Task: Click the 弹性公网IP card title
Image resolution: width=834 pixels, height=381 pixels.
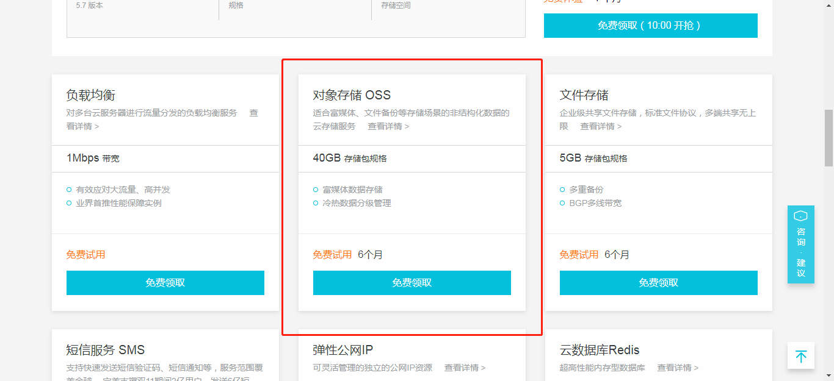Action: tap(343, 350)
